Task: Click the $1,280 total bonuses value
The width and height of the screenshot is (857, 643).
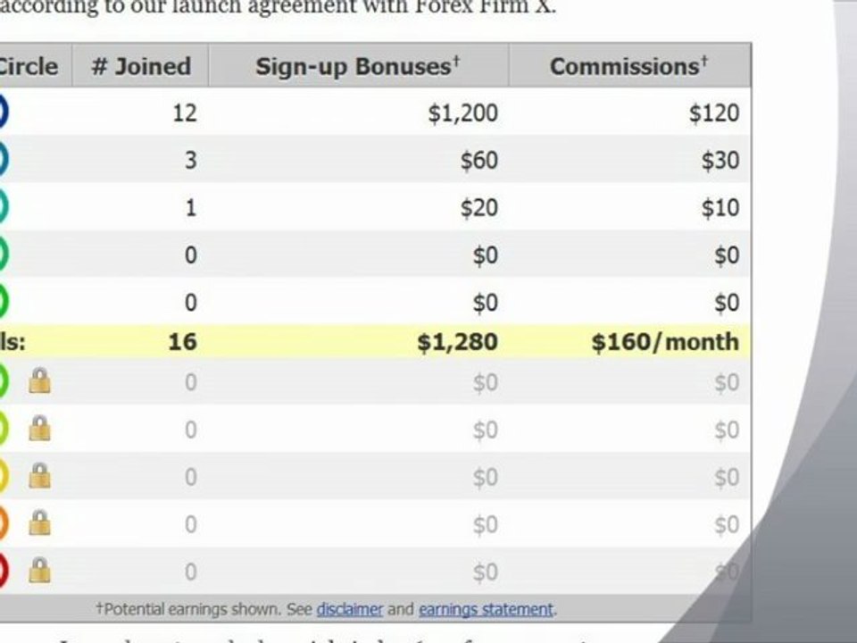Action: tap(457, 342)
